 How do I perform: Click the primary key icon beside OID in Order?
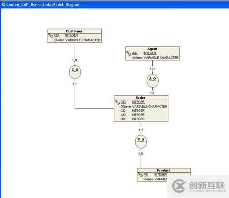click(117, 102)
